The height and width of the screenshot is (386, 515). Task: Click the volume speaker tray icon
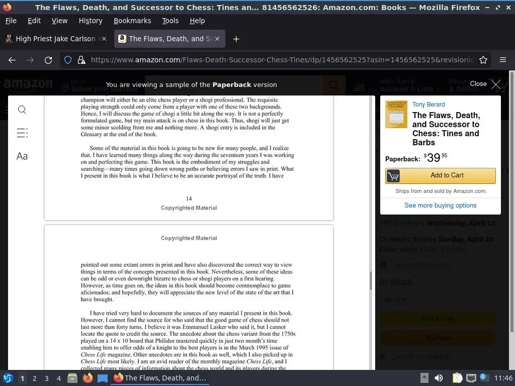439,378
